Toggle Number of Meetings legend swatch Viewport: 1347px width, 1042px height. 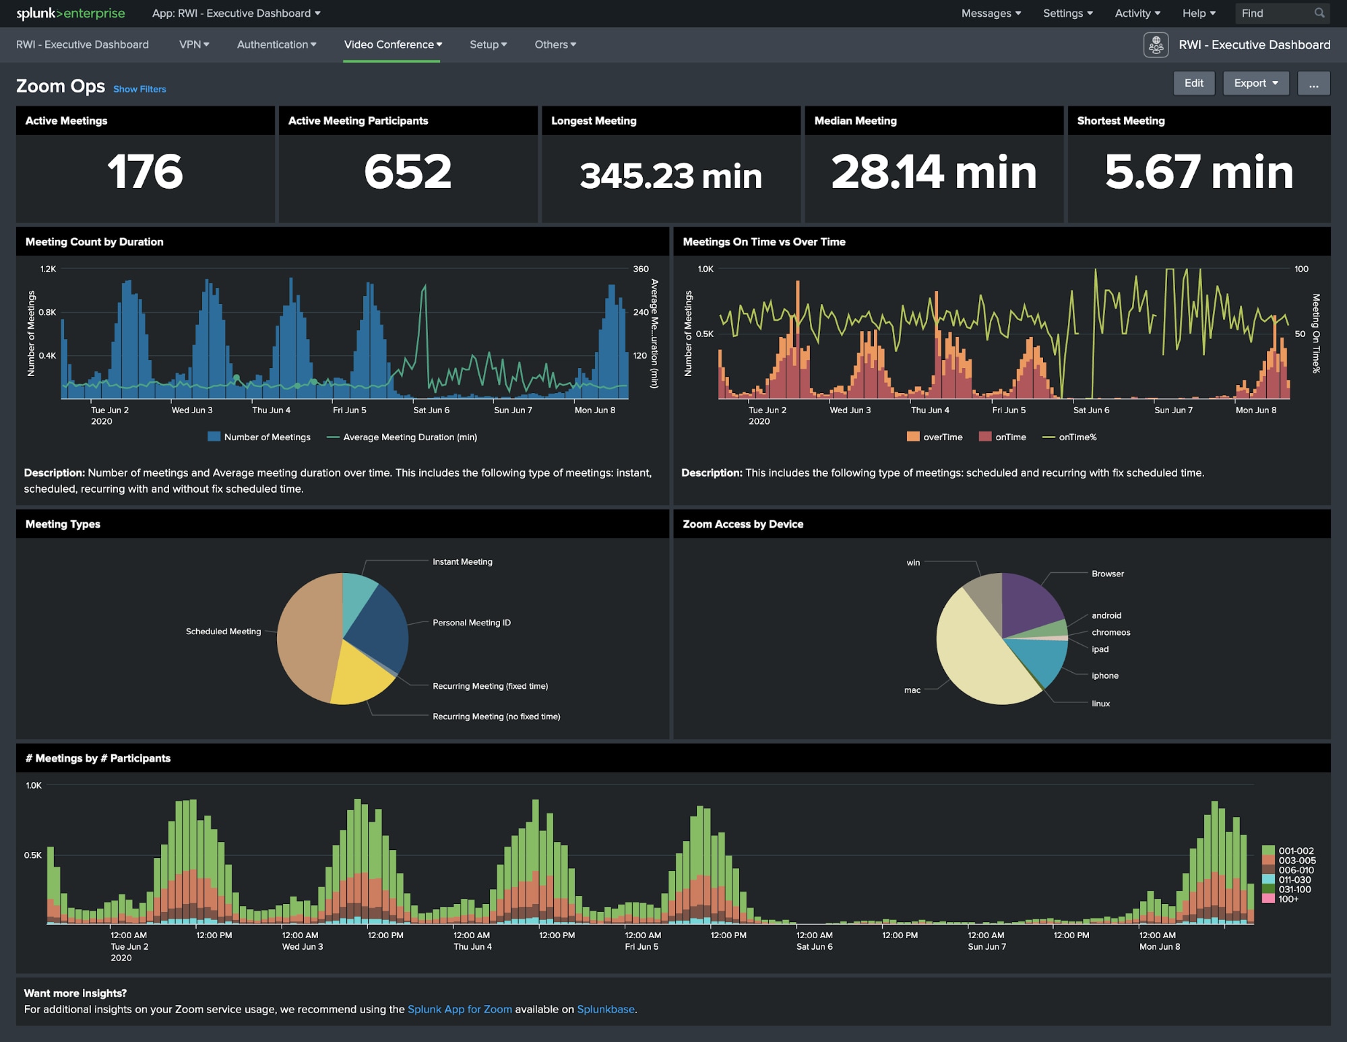(214, 437)
